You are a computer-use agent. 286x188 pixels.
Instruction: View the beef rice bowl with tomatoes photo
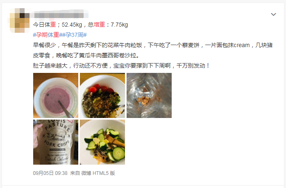pos(102,95)
